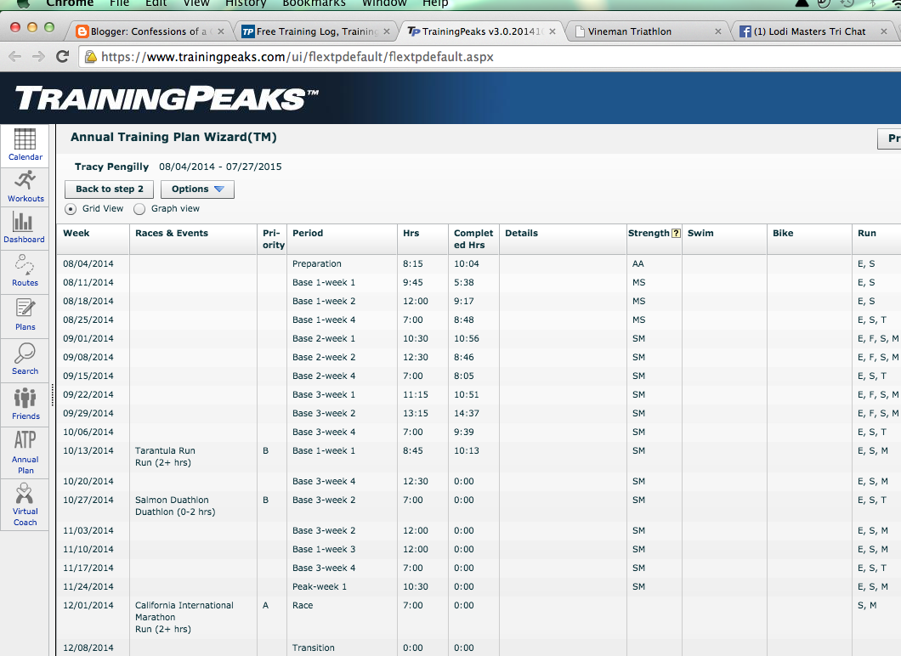Open the ATP Annual Plan icon

(25, 453)
